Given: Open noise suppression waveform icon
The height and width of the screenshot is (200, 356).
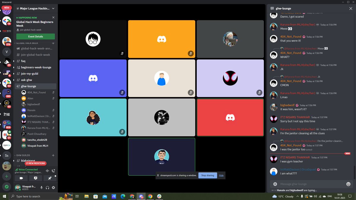Looking at the screenshot, I should click(47, 171).
